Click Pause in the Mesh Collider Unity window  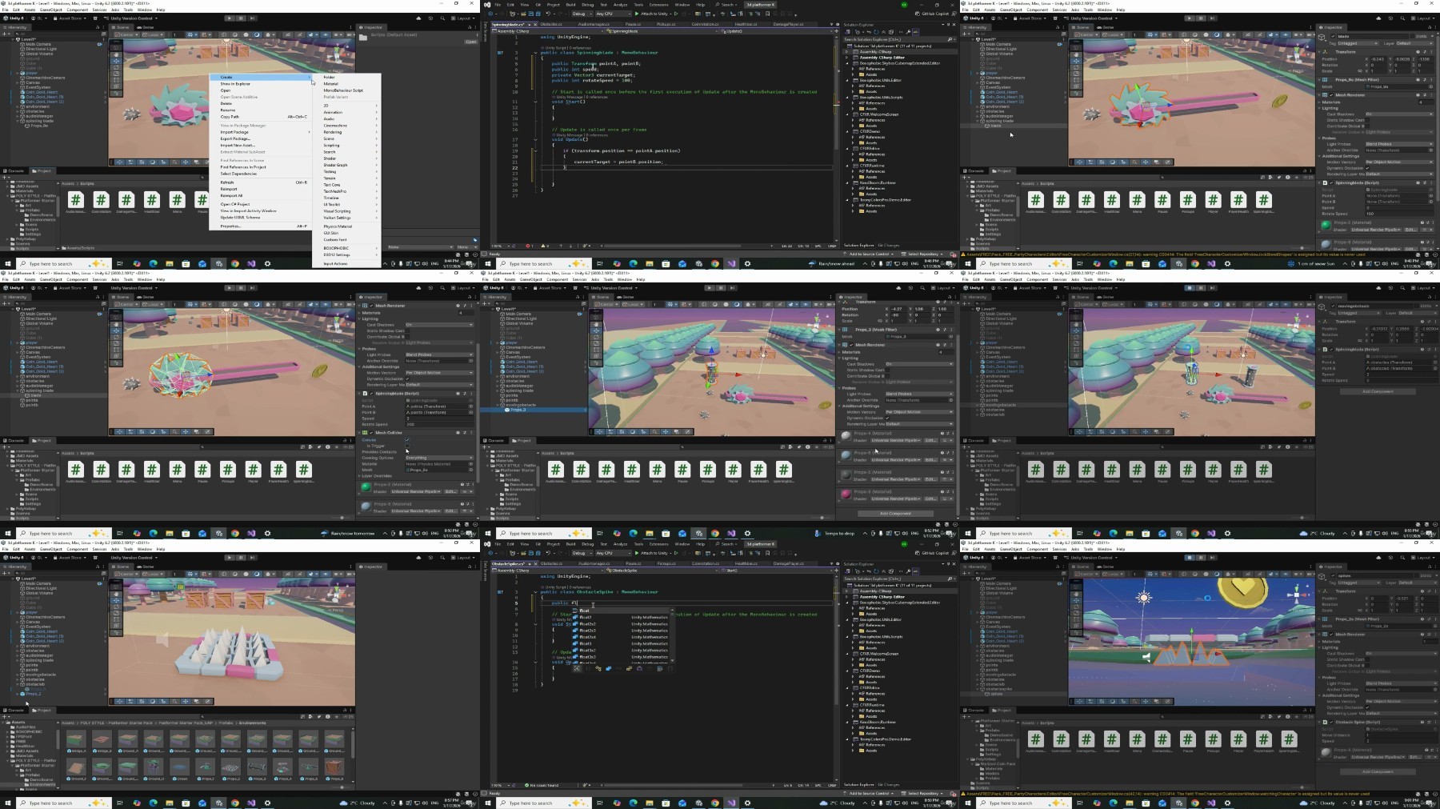(240, 288)
